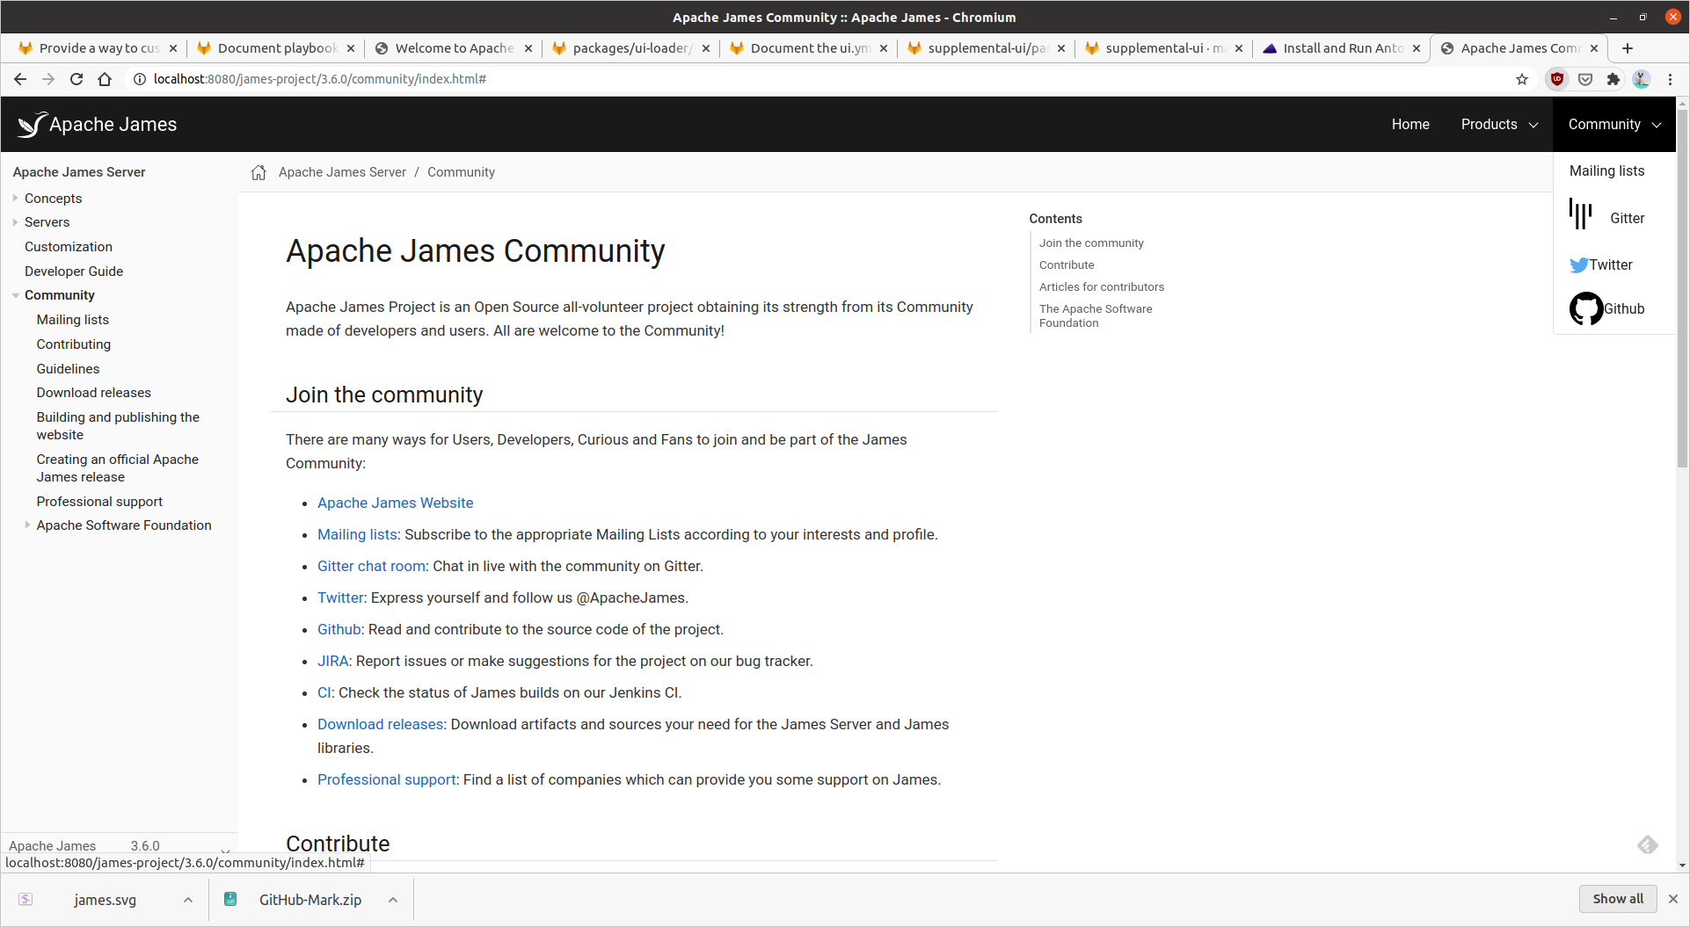The width and height of the screenshot is (1690, 927).
Task: Collapse the Community tree section arrow
Action: point(15,295)
